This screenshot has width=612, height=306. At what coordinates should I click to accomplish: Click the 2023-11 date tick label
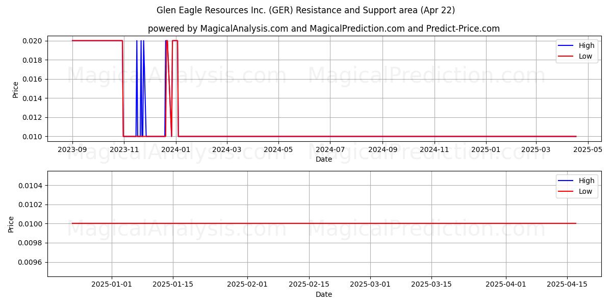pyautogui.click(x=124, y=149)
